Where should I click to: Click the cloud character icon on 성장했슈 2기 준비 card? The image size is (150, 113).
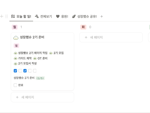(x=16, y=38)
